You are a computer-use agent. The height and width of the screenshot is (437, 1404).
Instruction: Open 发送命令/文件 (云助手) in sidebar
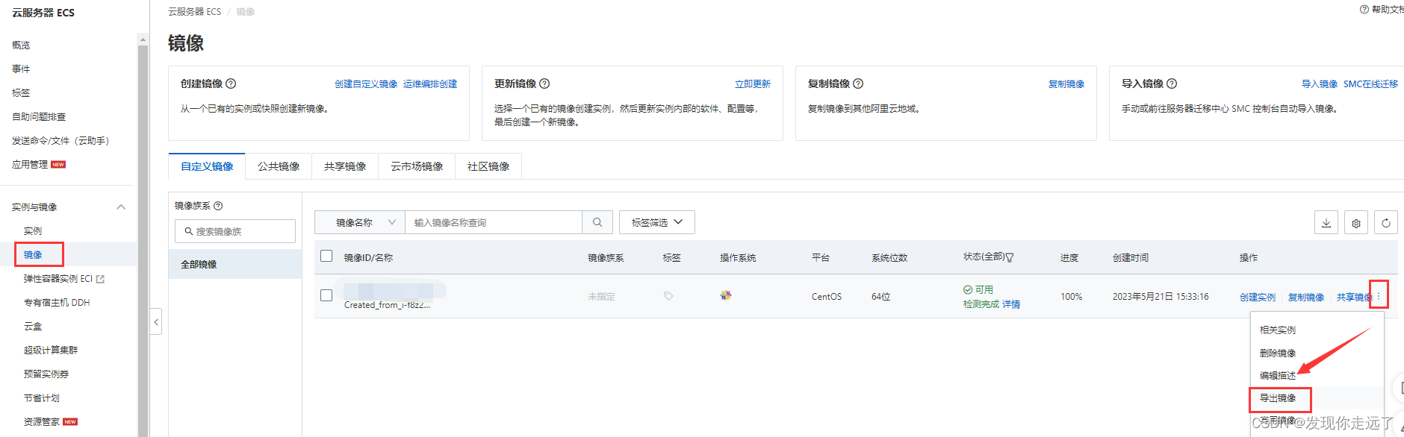tap(60, 141)
